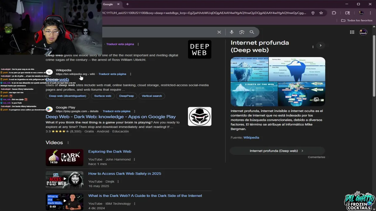Click the Google search text field
Image resolution: width=376 pixels, height=211 pixels.
coord(159,32)
